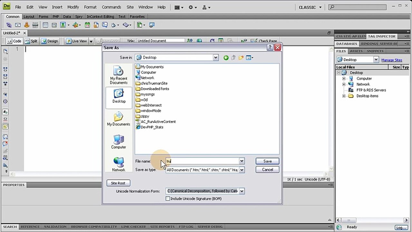Viewport: 412px width, 232px height.
Task: Refresh Design View icon on document toolbar
Action: click(x=212, y=41)
